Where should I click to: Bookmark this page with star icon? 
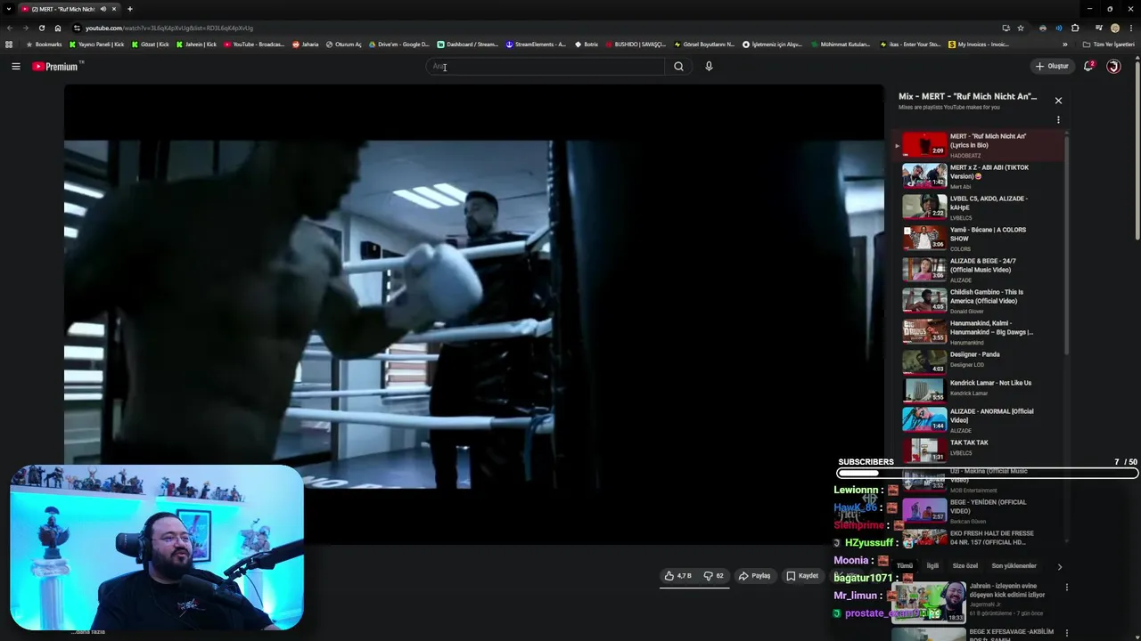click(1021, 28)
